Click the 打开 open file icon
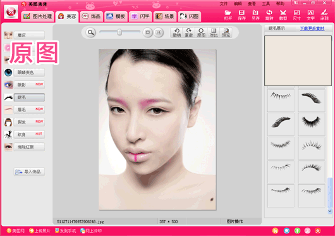 click(x=228, y=15)
